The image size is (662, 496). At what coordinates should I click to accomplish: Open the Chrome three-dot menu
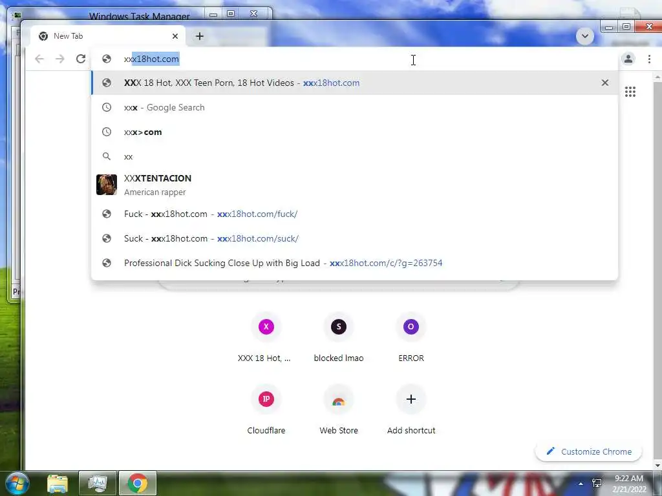(x=649, y=59)
